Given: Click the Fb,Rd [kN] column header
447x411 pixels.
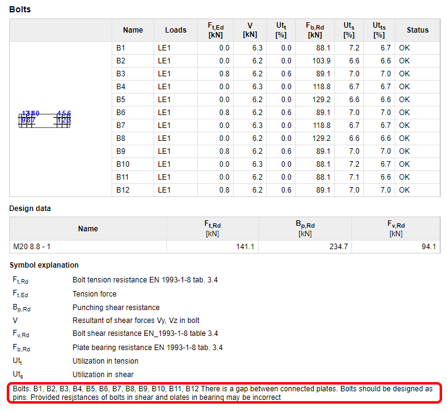Looking at the screenshot, I should click(315, 30).
